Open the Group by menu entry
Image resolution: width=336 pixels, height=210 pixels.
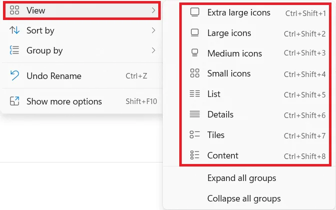click(82, 50)
